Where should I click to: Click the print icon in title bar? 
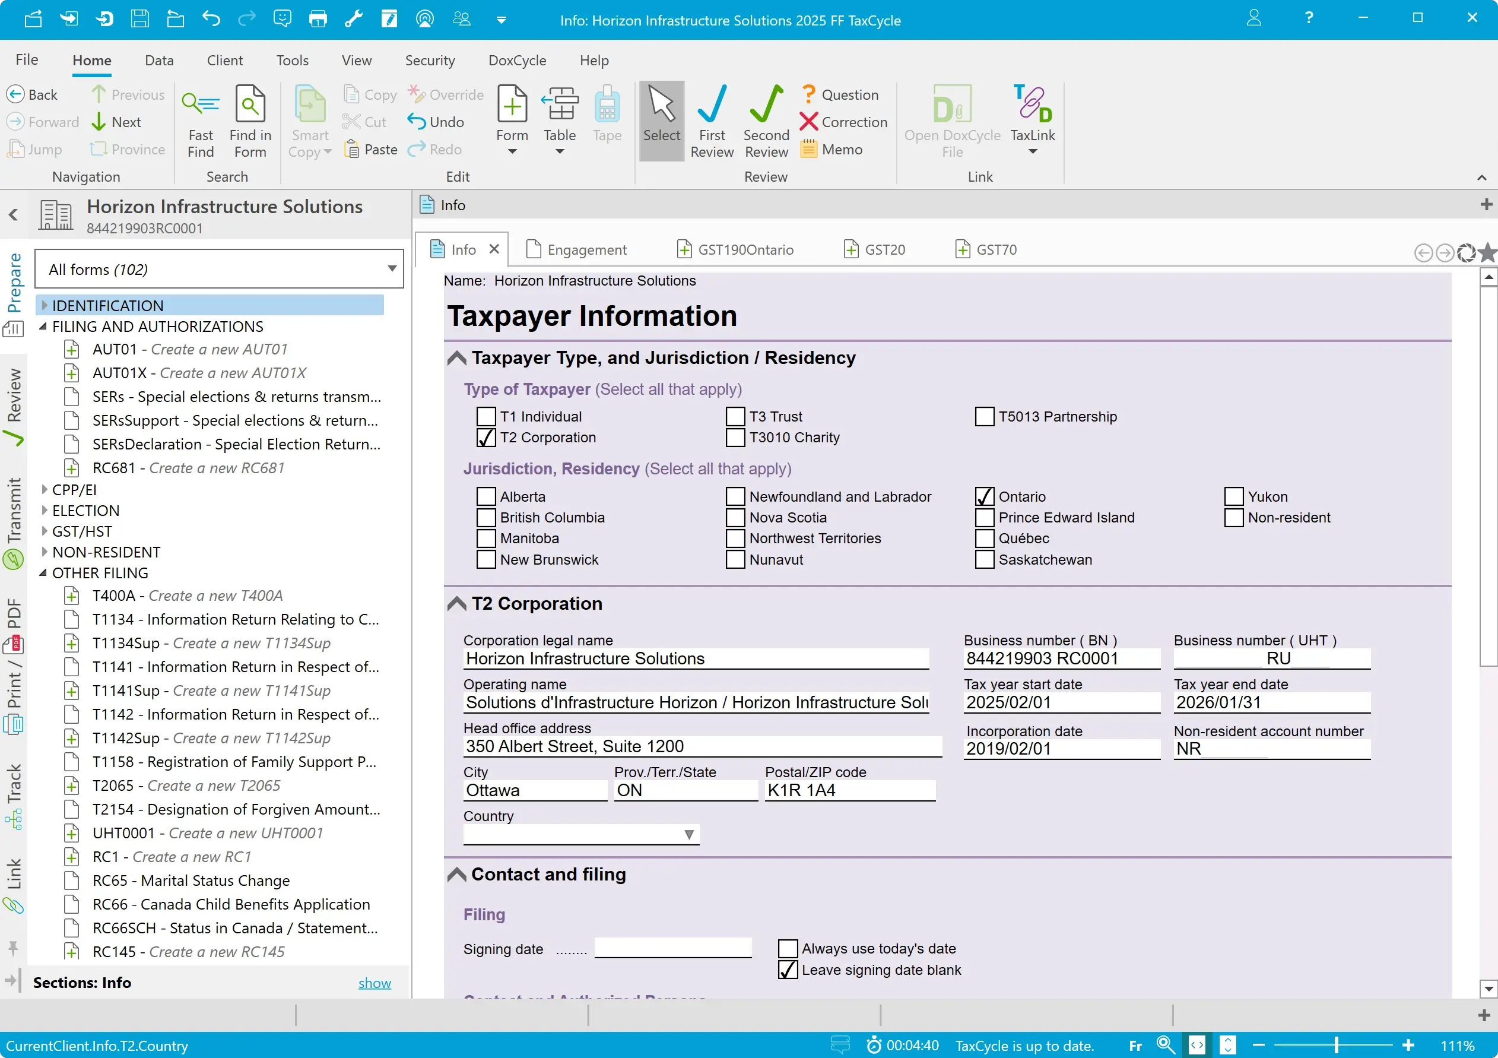318,18
